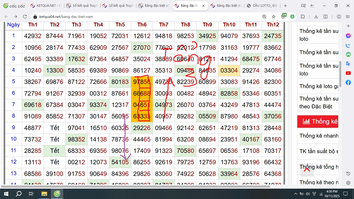Open the Thống kê loto gan link
This screenshot has width=354, height=199.
click(x=319, y=86)
